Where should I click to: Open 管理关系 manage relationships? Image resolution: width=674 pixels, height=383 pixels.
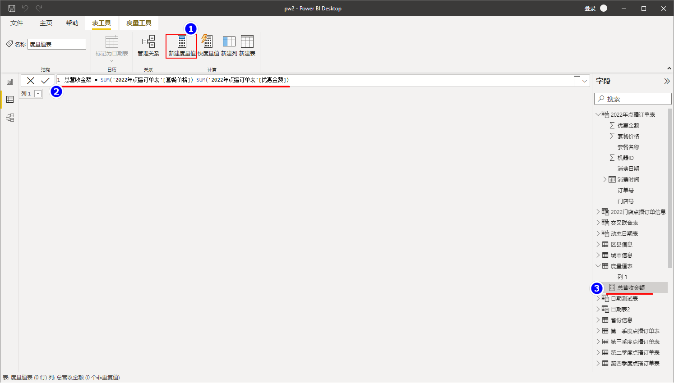click(148, 46)
